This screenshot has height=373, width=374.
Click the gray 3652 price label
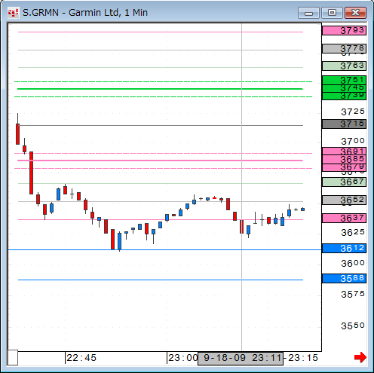coord(344,200)
